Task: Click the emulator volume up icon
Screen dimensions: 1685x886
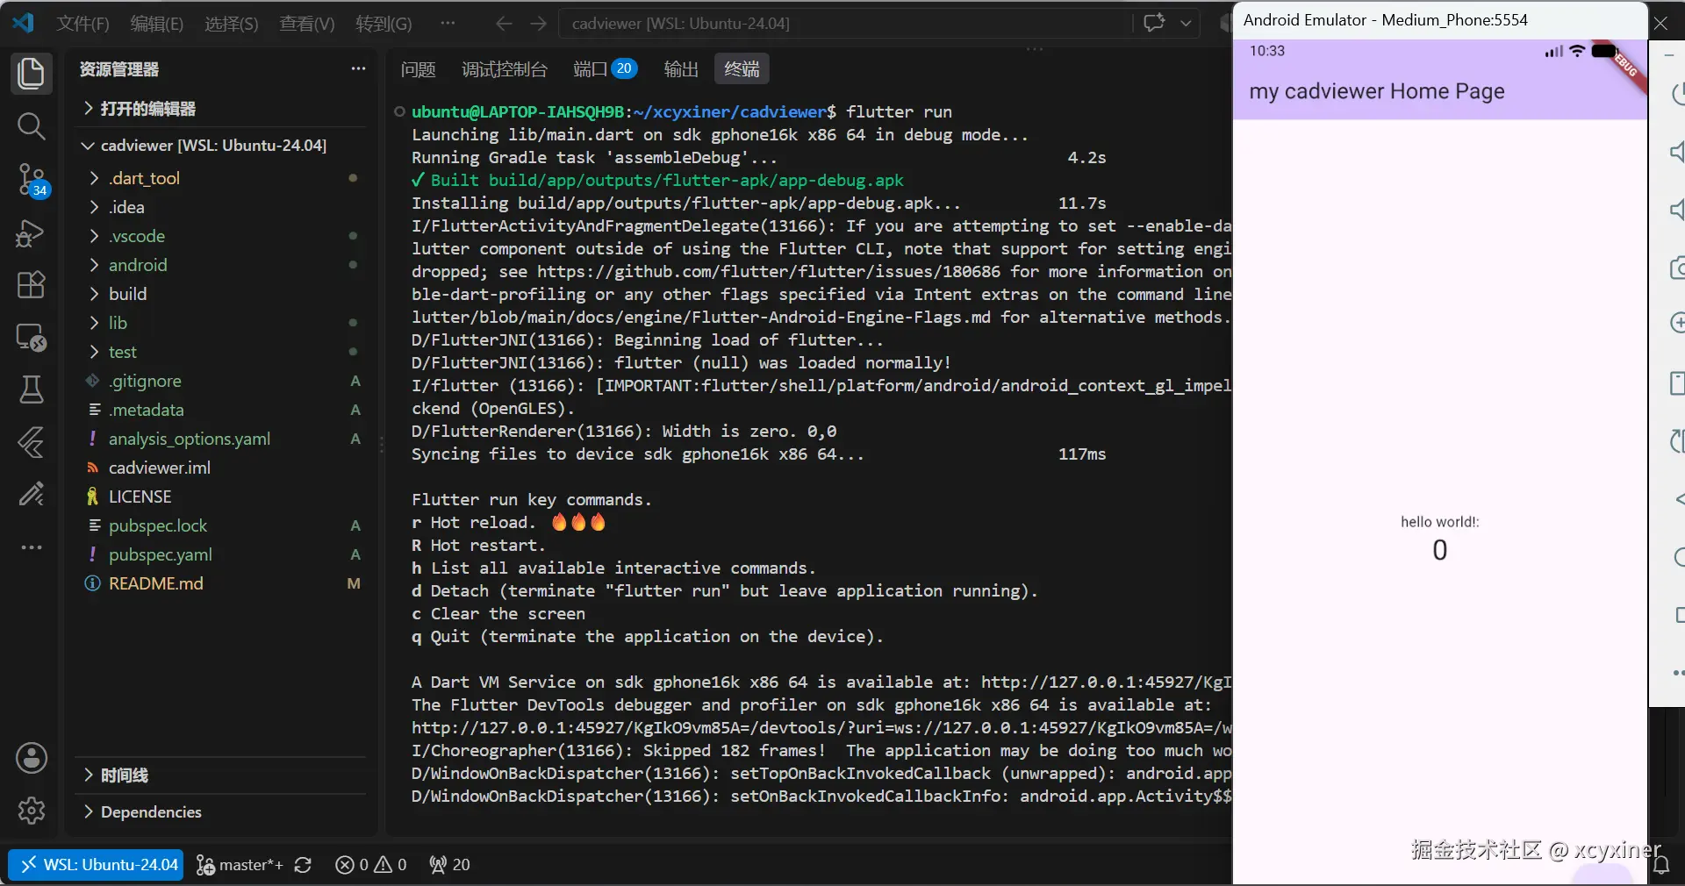Action: (x=1677, y=152)
